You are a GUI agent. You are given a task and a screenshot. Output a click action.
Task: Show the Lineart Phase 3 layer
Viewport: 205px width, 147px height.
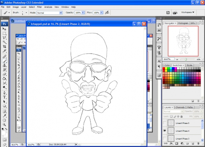click(165, 138)
